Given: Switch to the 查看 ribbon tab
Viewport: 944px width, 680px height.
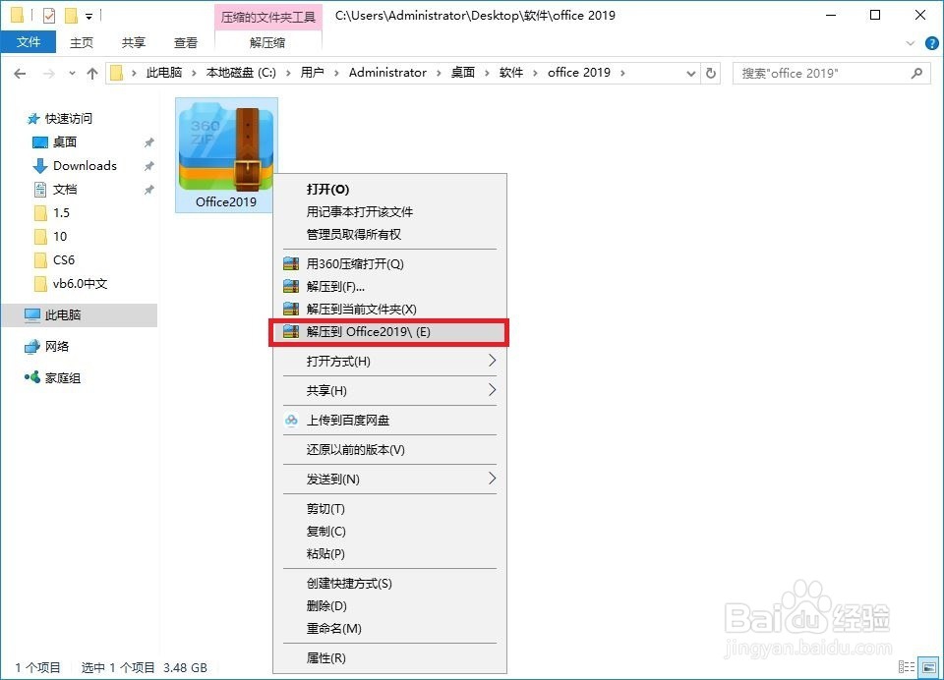Looking at the screenshot, I should coord(186,42).
